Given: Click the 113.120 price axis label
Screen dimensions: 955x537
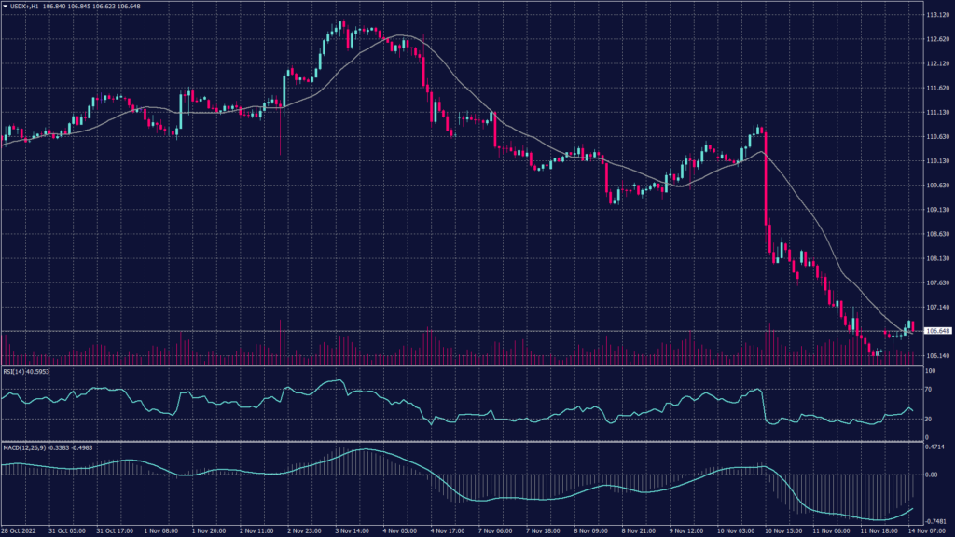Looking at the screenshot, I should click(936, 15).
